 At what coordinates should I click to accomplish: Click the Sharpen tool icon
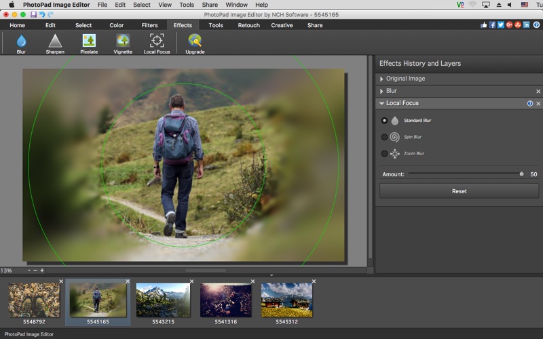tap(55, 43)
